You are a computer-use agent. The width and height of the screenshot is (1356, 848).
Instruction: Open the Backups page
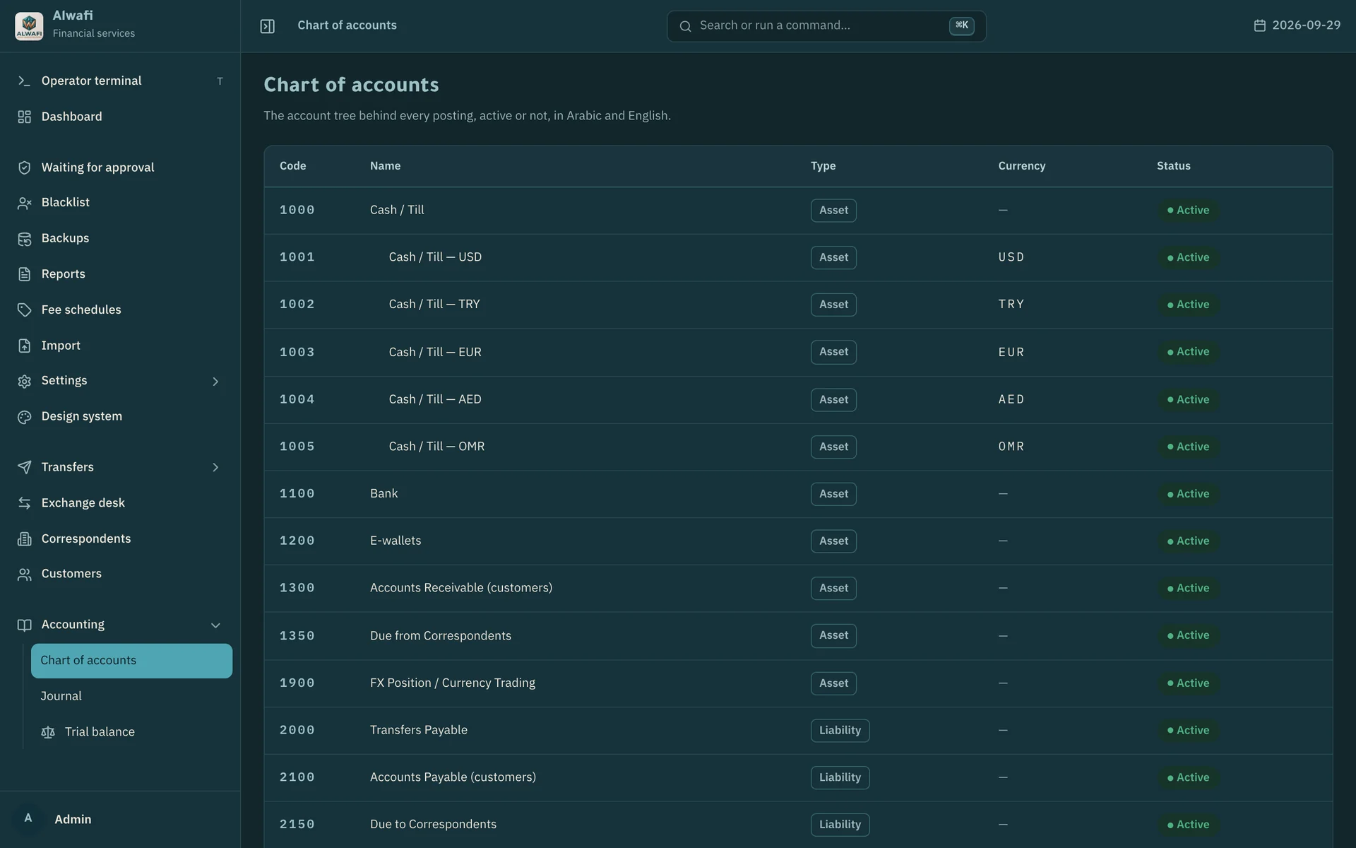pos(120,239)
